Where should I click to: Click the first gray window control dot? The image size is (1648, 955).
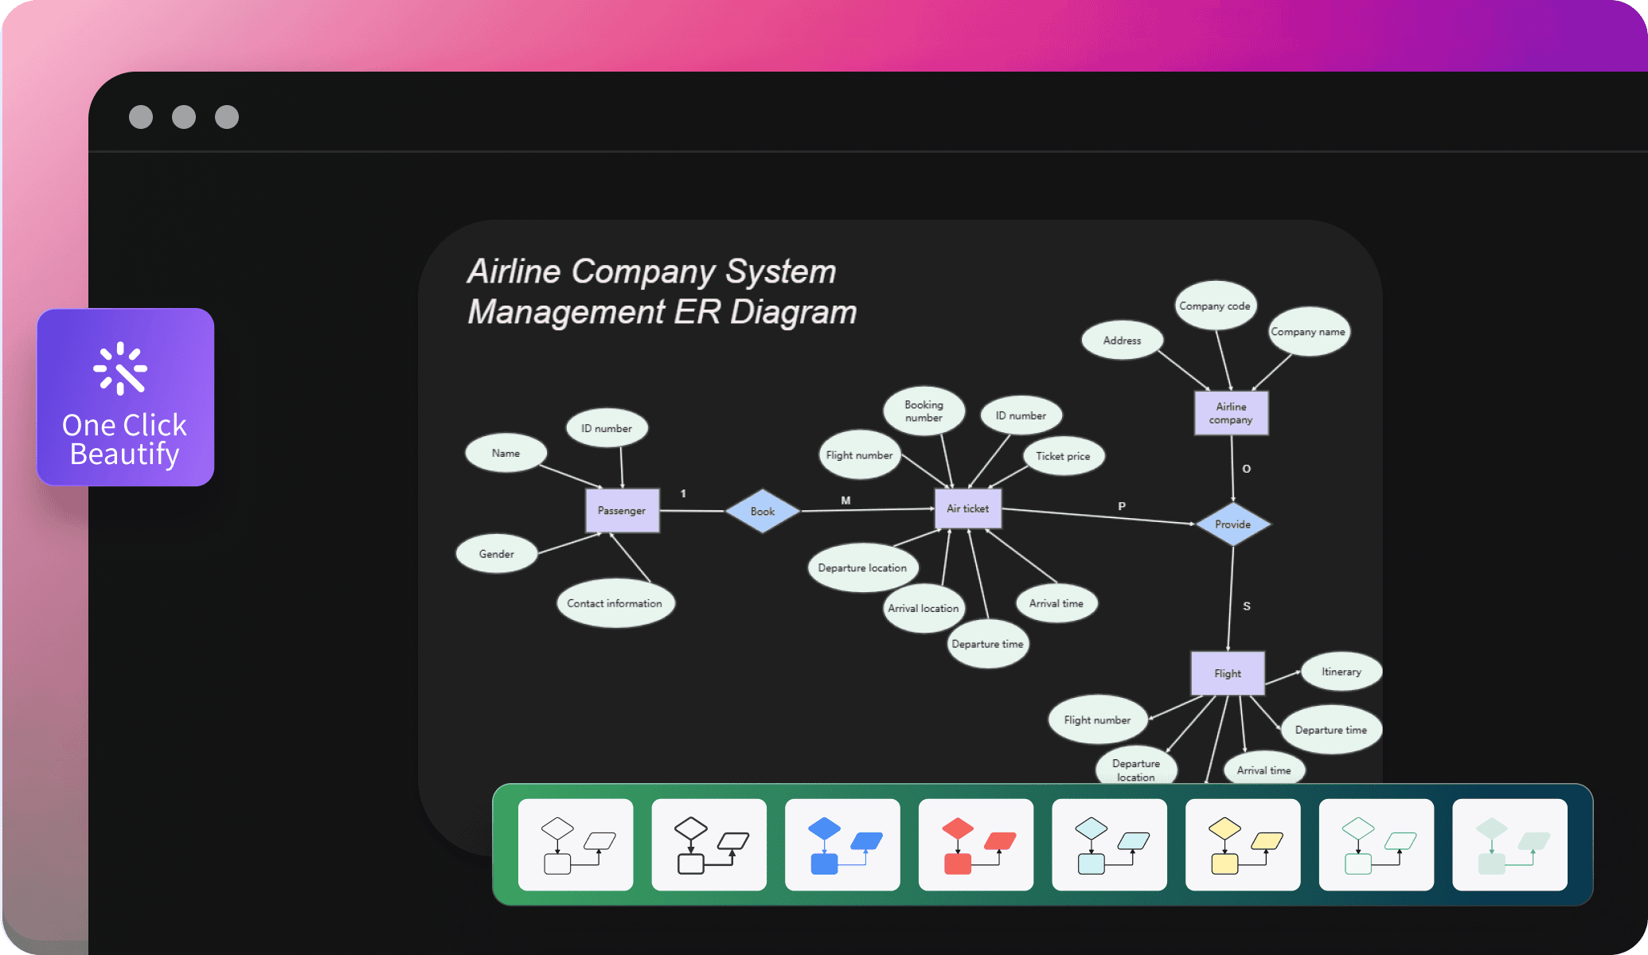pos(141,117)
